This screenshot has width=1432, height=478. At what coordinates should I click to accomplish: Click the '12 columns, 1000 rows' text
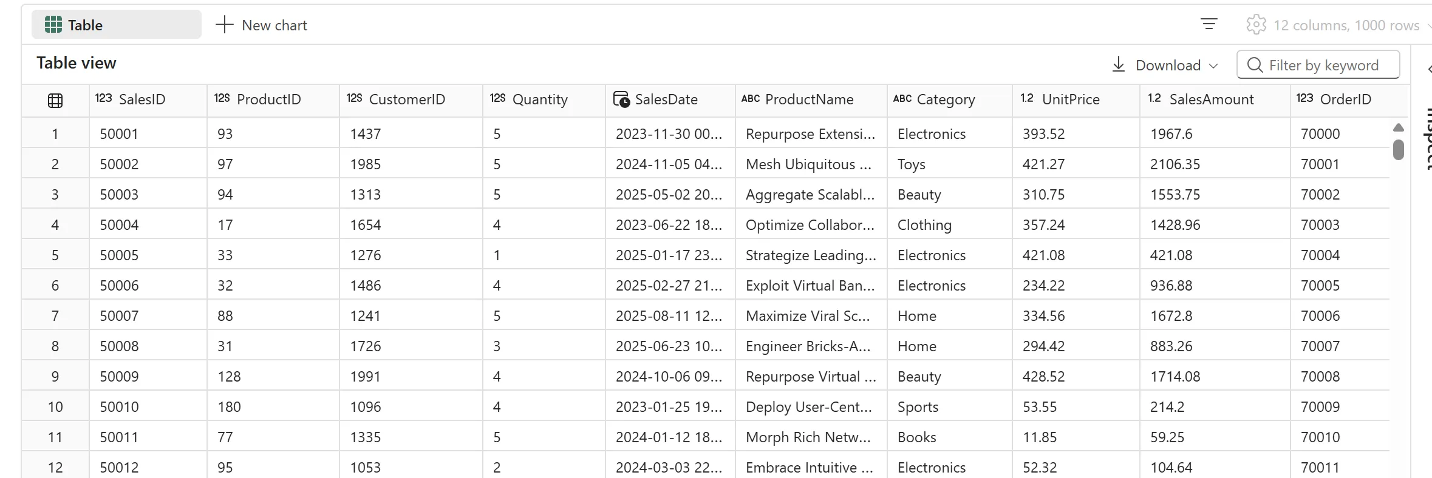[x=1346, y=25]
